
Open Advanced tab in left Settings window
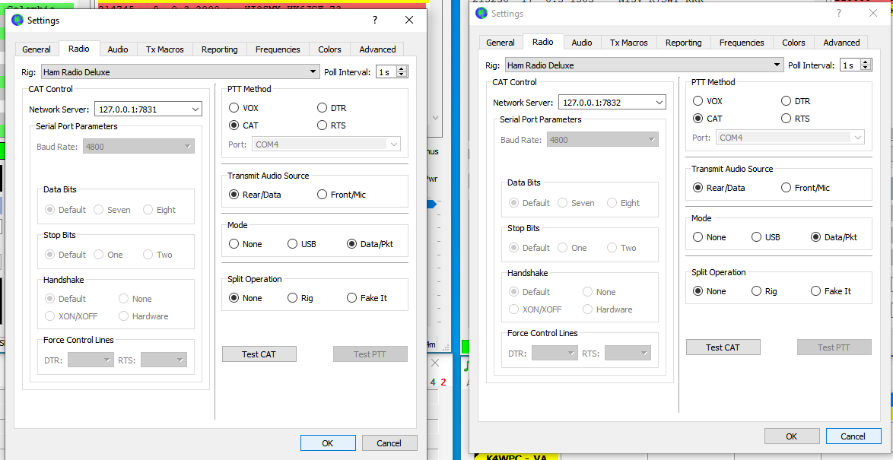coord(377,49)
